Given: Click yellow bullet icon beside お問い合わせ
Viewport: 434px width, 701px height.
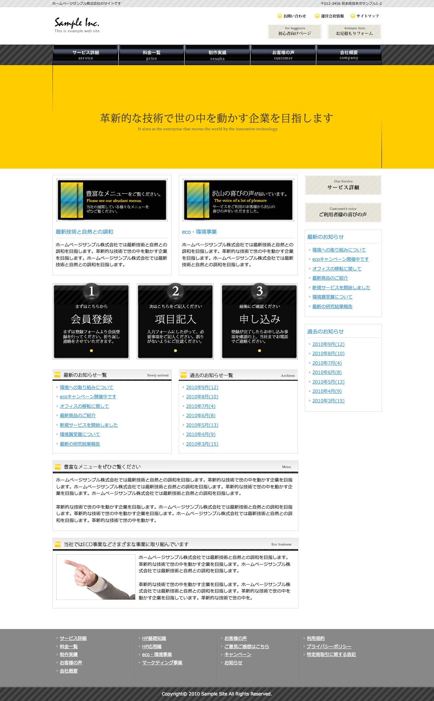Looking at the screenshot, I should (x=280, y=16).
